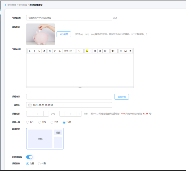Screen dimensions: 187x172
Task: Click the 修改封面 button
Action: click(64, 34)
